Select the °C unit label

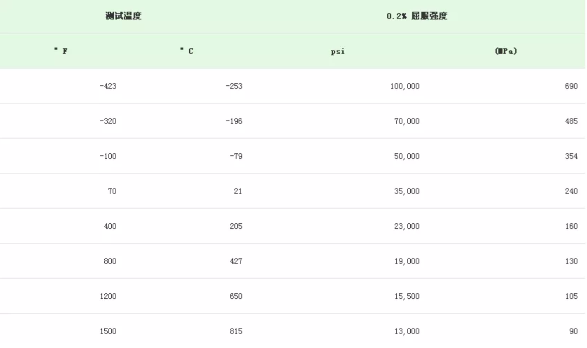[187, 50]
